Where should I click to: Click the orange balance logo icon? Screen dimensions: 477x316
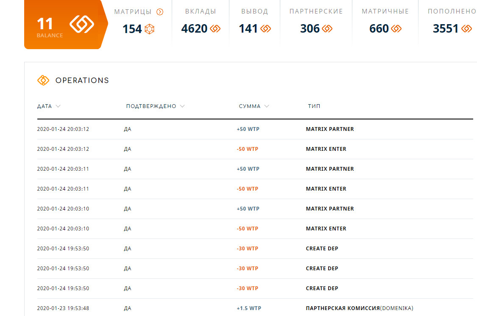82,24
